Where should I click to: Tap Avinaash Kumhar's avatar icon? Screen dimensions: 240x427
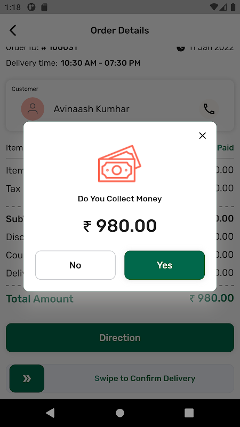point(33,109)
